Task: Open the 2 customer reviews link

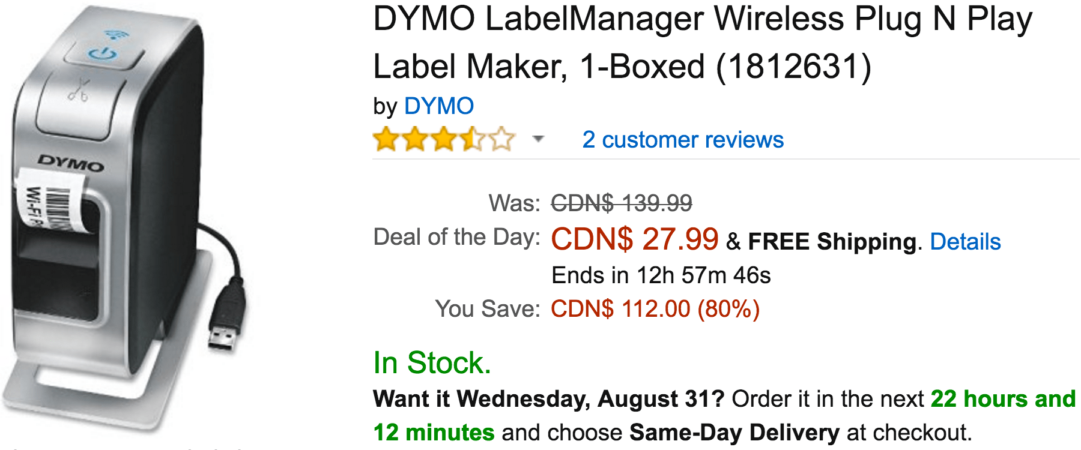Action: click(683, 140)
